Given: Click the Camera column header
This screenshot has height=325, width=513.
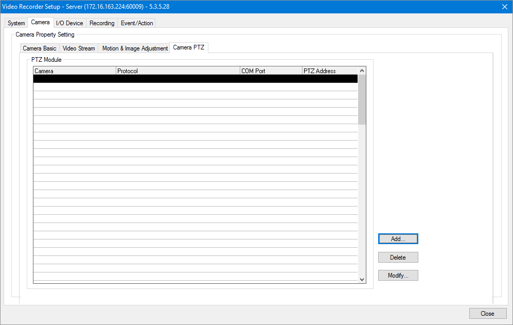Looking at the screenshot, I should pyautogui.click(x=75, y=71).
